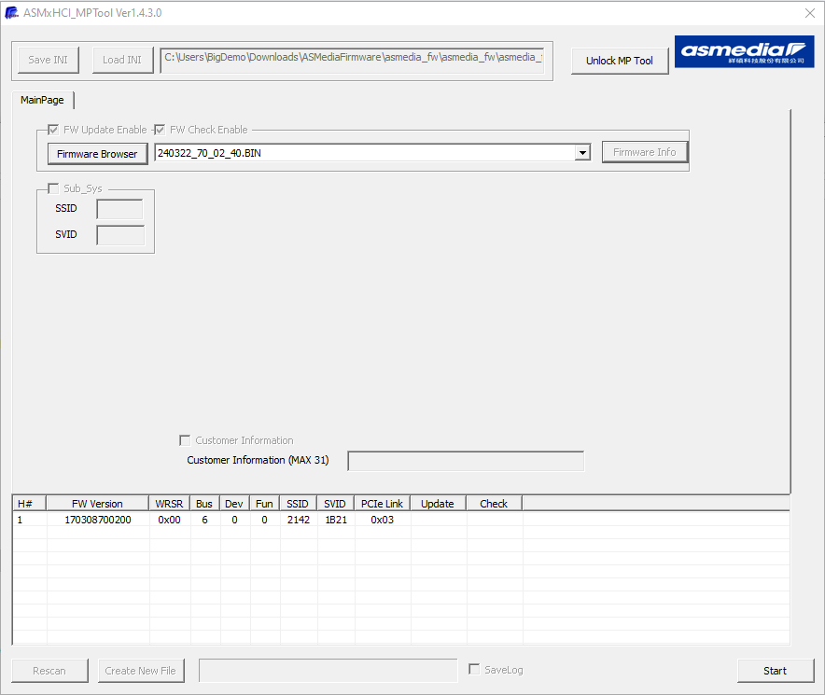Click the SVID input field

click(120, 235)
